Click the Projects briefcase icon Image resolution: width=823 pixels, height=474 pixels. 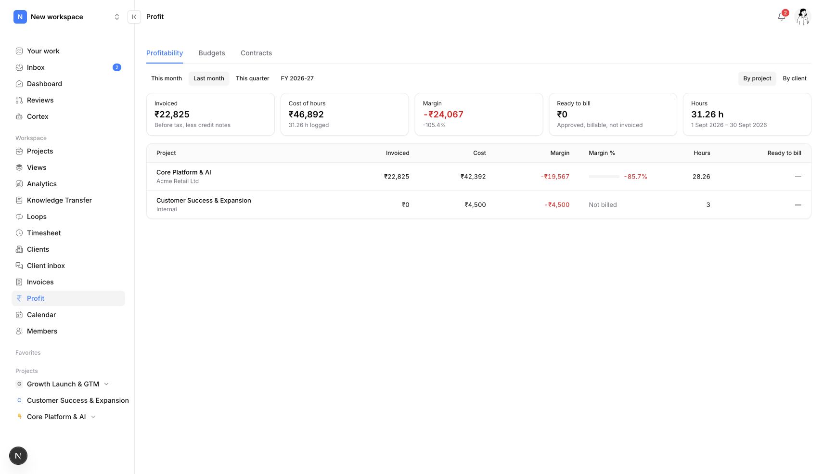pos(19,151)
